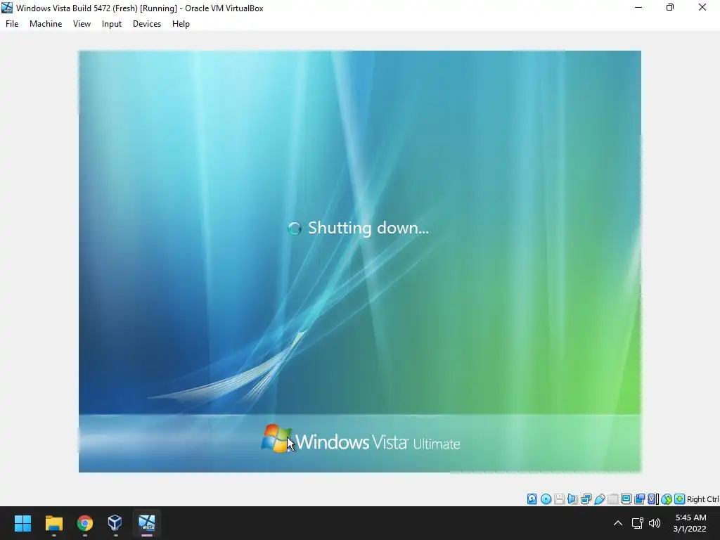Image resolution: width=720 pixels, height=540 pixels.
Task: Open Google Chrome from the taskbar
Action: [x=85, y=523]
